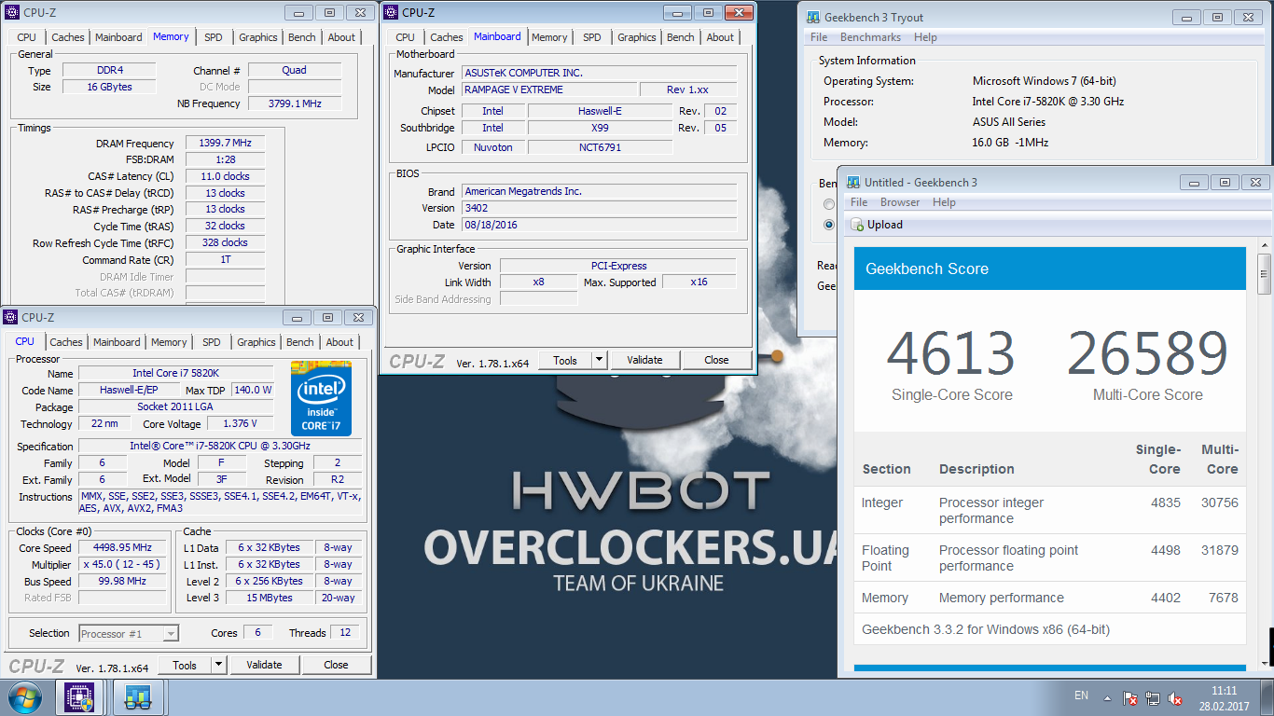Open the Processor #1 selection combo box

(x=129, y=634)
